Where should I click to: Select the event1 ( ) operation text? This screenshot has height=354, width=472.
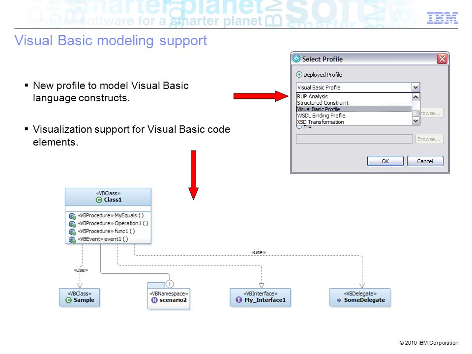[116, 239]
